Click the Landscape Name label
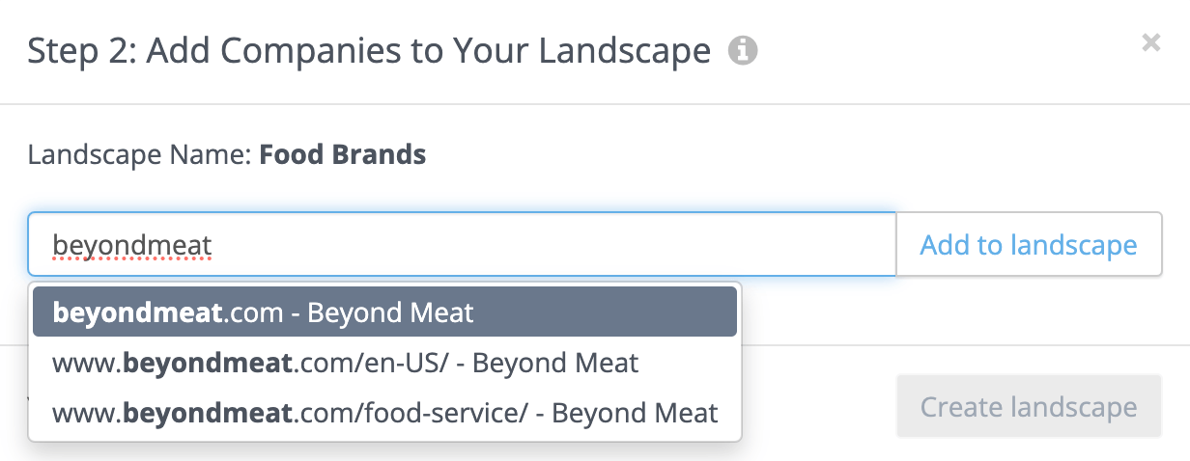Screen dimensions: 1190x461 (140, 154)
